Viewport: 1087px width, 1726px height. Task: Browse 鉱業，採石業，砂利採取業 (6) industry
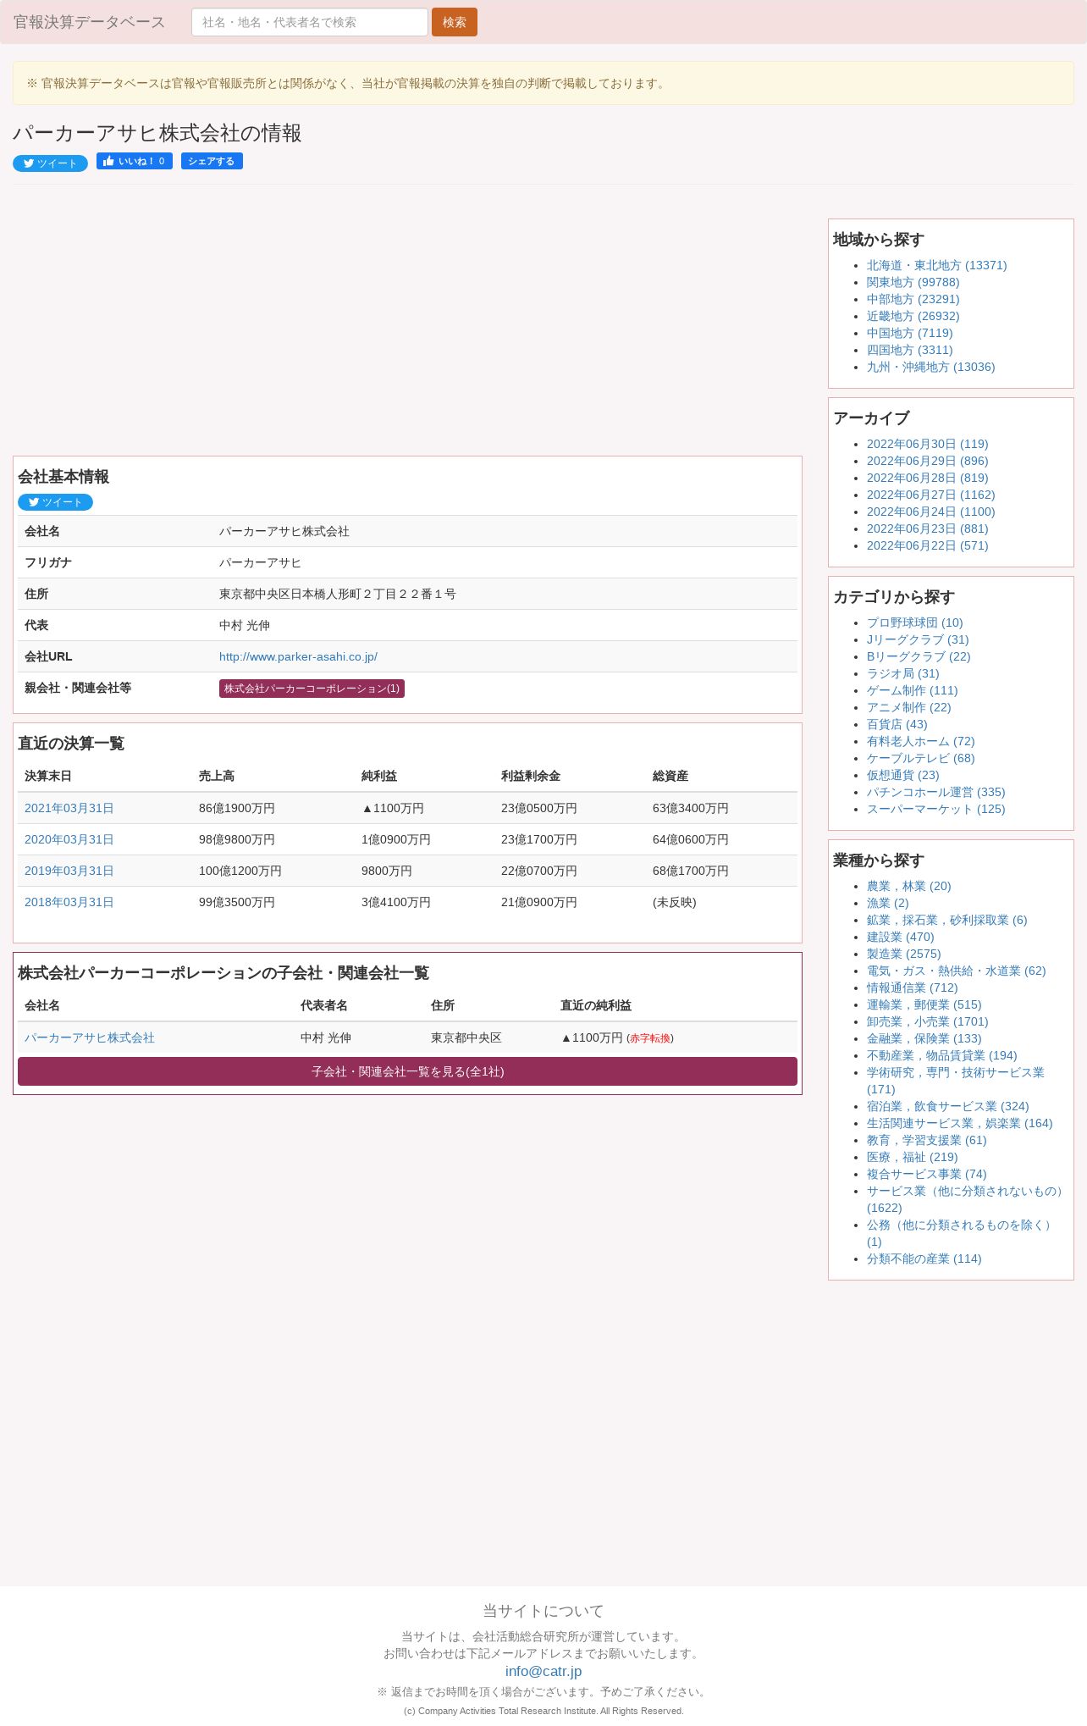[946, 920]
